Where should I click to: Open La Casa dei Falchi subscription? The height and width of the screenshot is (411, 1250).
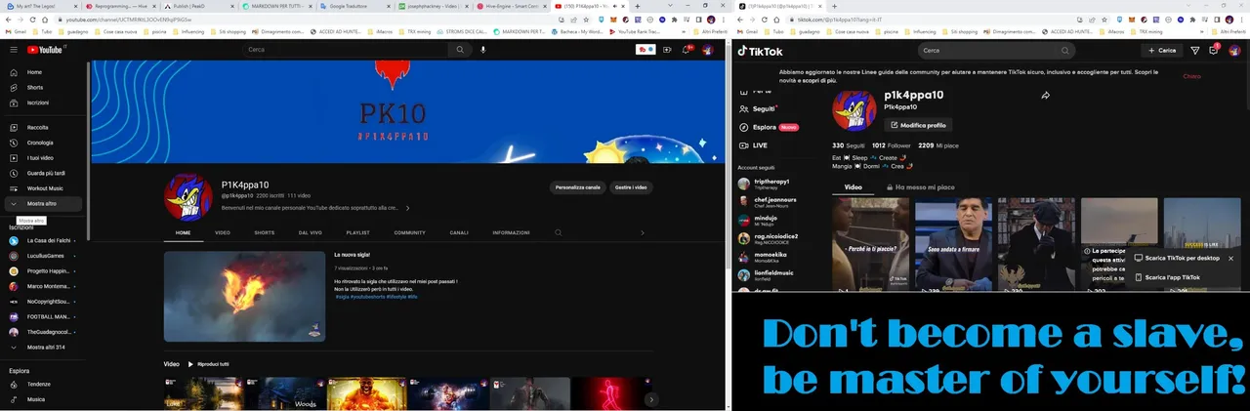point(44,240)
